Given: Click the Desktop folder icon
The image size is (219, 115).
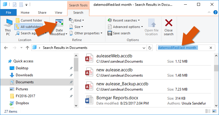Looking at the screenshot, I should [x=12, y=68].
